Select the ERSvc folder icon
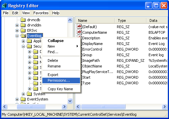 coord(23,30)
